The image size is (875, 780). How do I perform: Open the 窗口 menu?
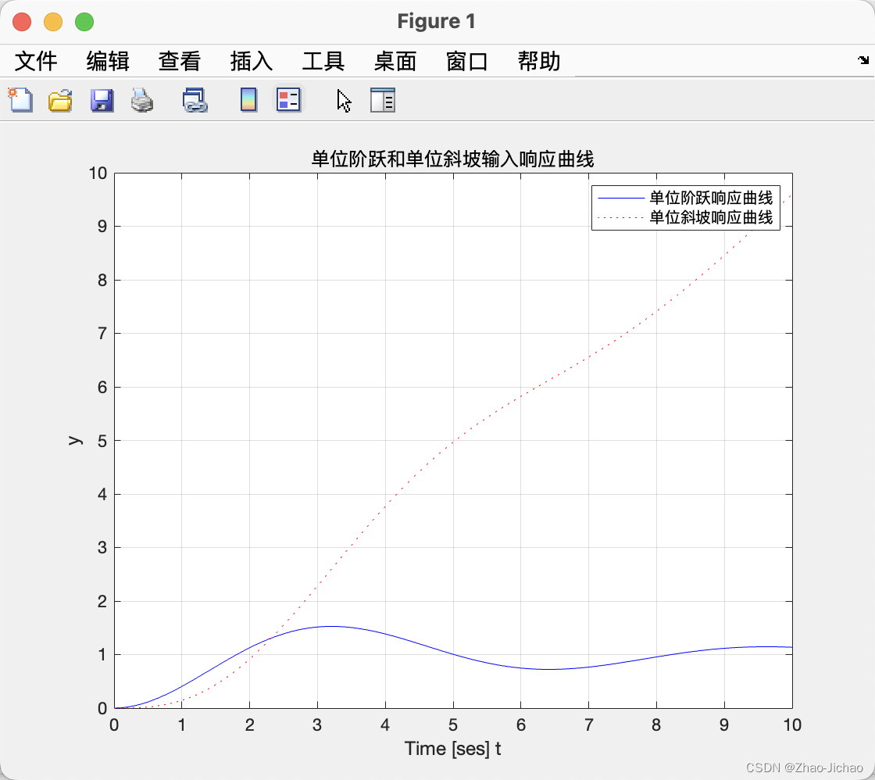click(x=467, y=61)
